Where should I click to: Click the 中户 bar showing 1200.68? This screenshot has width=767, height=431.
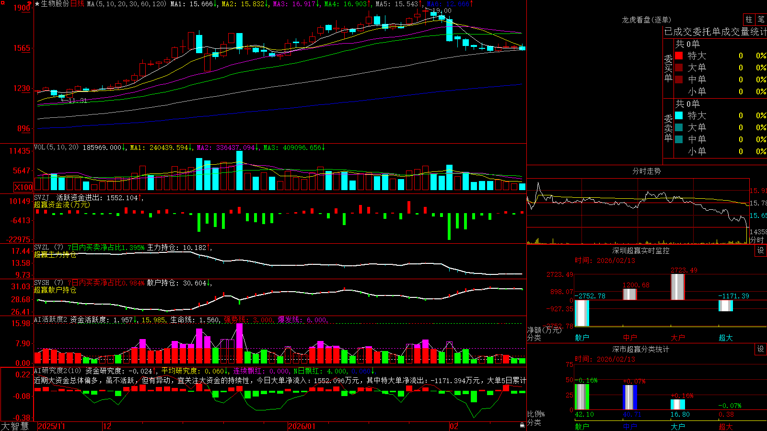coord(630,295)
